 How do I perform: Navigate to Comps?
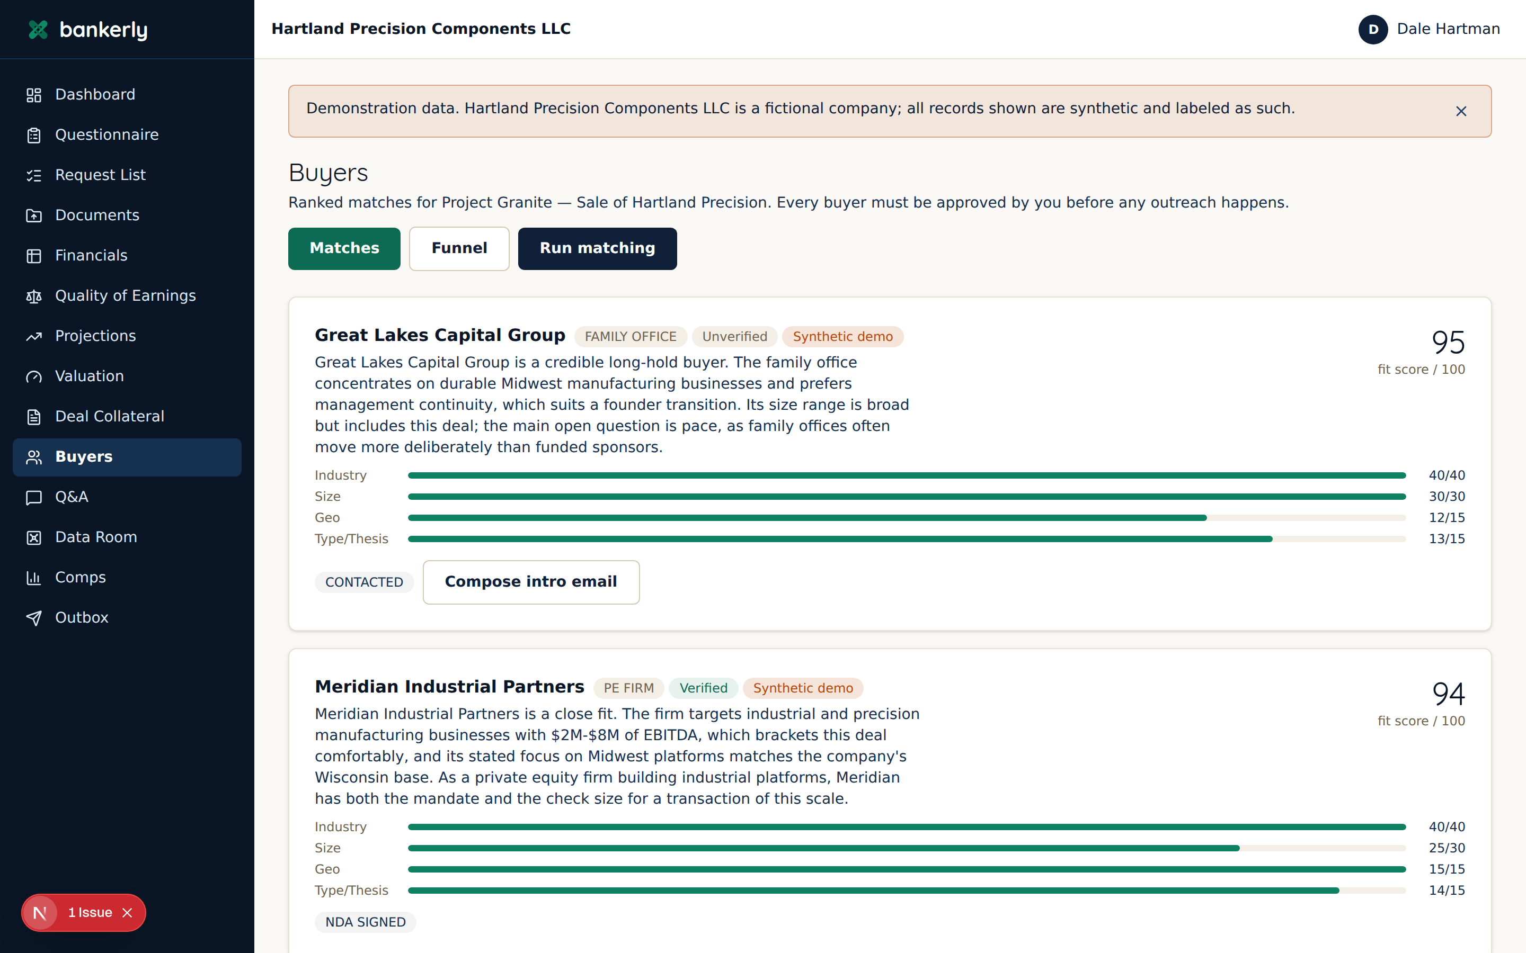127,577
